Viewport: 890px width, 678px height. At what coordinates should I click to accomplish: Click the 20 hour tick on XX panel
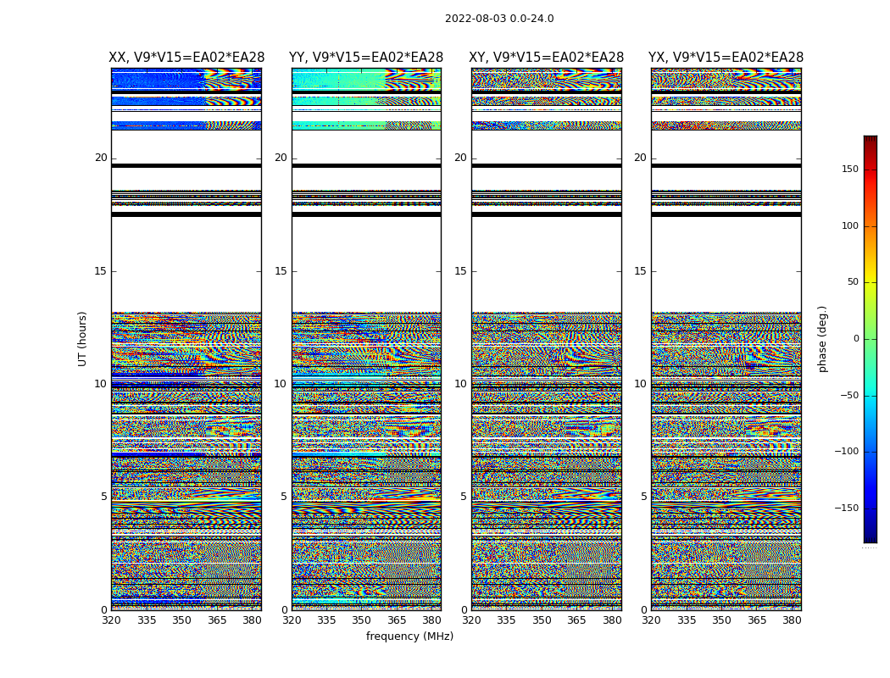tap(101, 158)
